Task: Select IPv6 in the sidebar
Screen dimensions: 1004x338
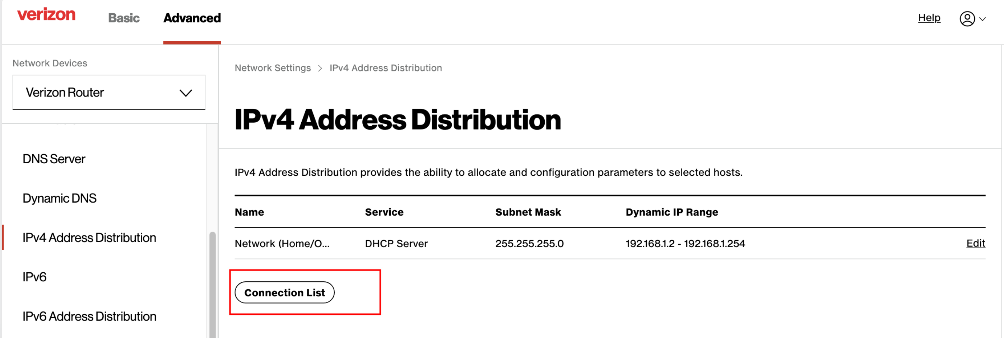Action: coord(34,277)
